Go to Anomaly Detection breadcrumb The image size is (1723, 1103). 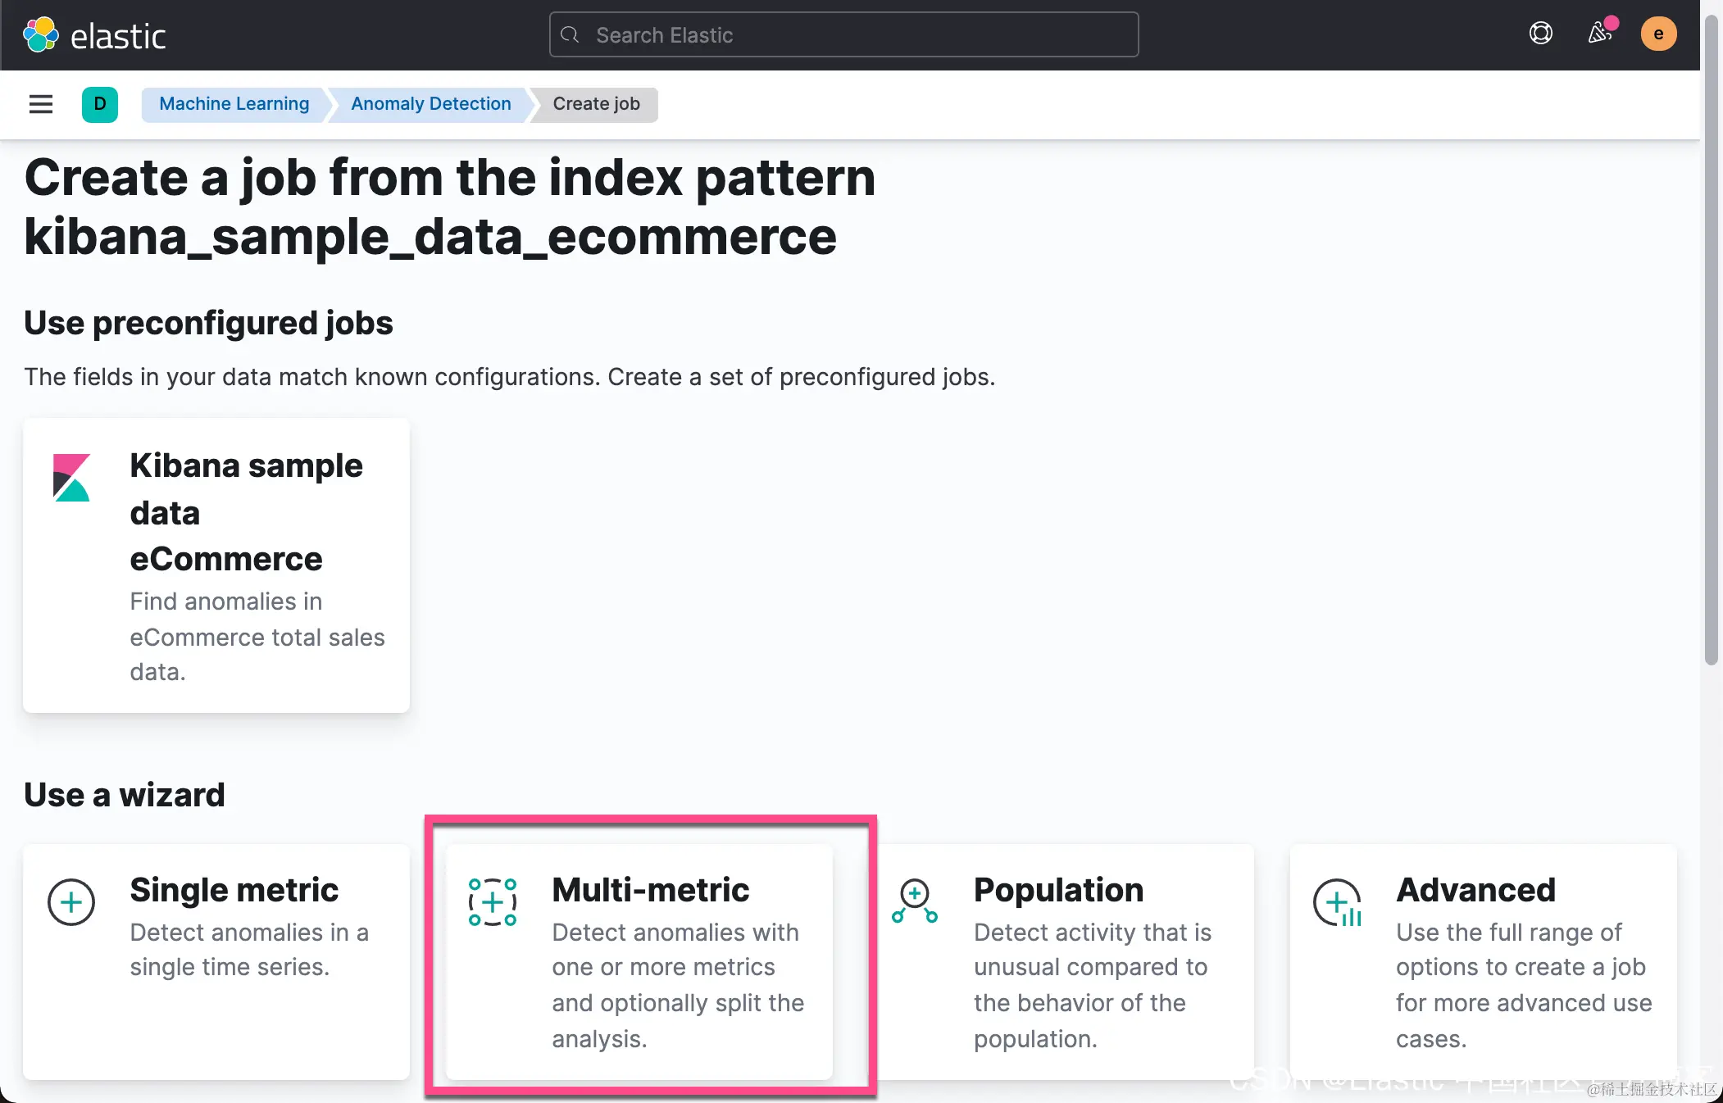pyautogui.click(x=430, y=104)
